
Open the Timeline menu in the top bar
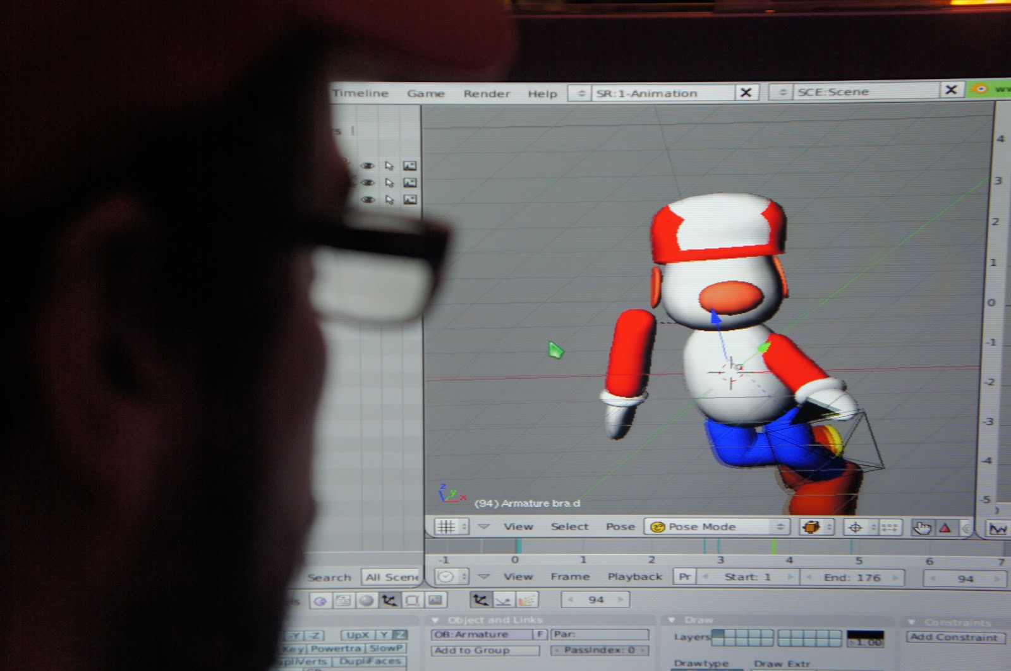pyautogui.click(x=360, y=93)
